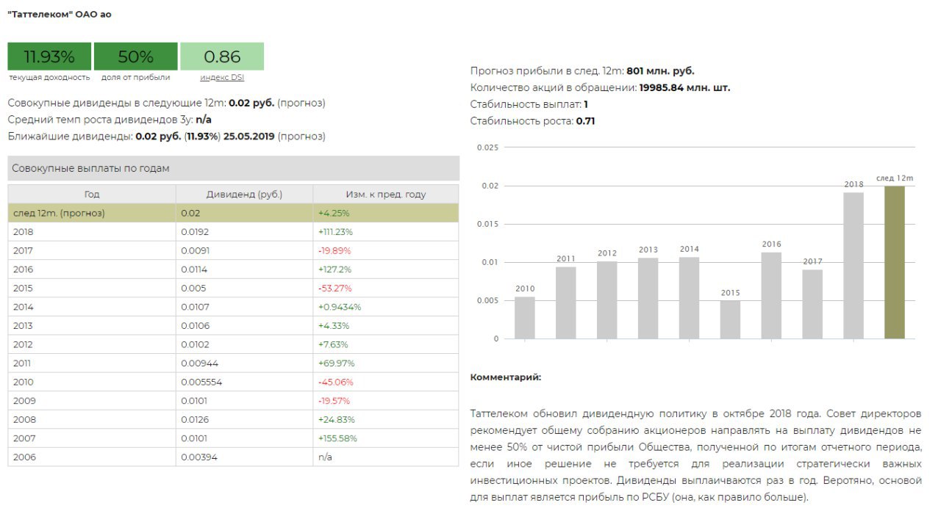Select the 2017 table row

(x=233, y=250)
